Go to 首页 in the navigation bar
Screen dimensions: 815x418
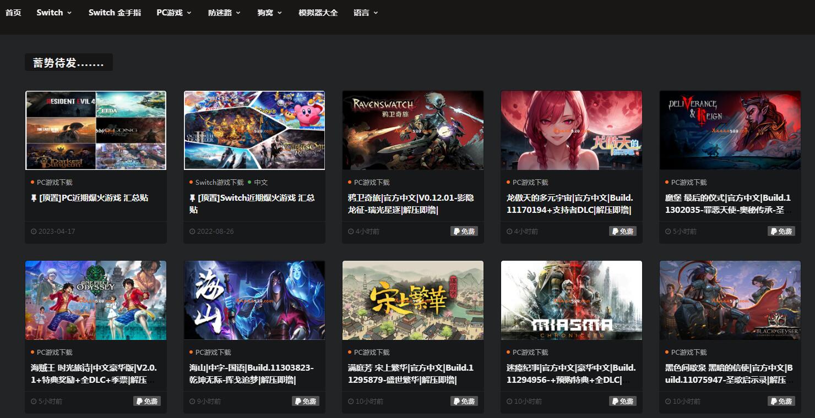pos(13,12)
